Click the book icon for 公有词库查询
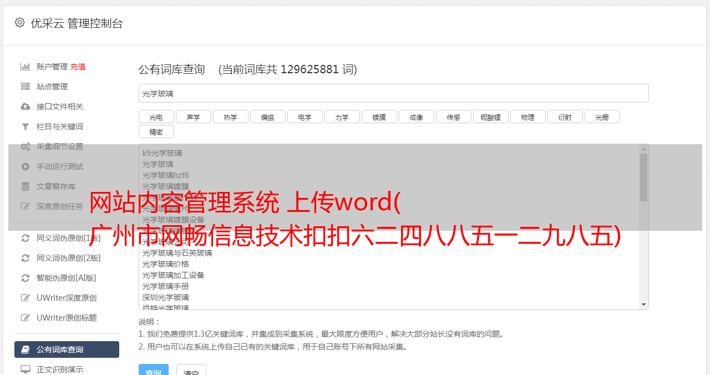Screen dimensions: 710x375 (25, 349)
